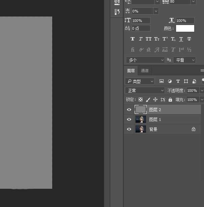Hide 图层 2 using its eye icon
This screenshot has height=207, width=204.
click(x=129, y=110)
